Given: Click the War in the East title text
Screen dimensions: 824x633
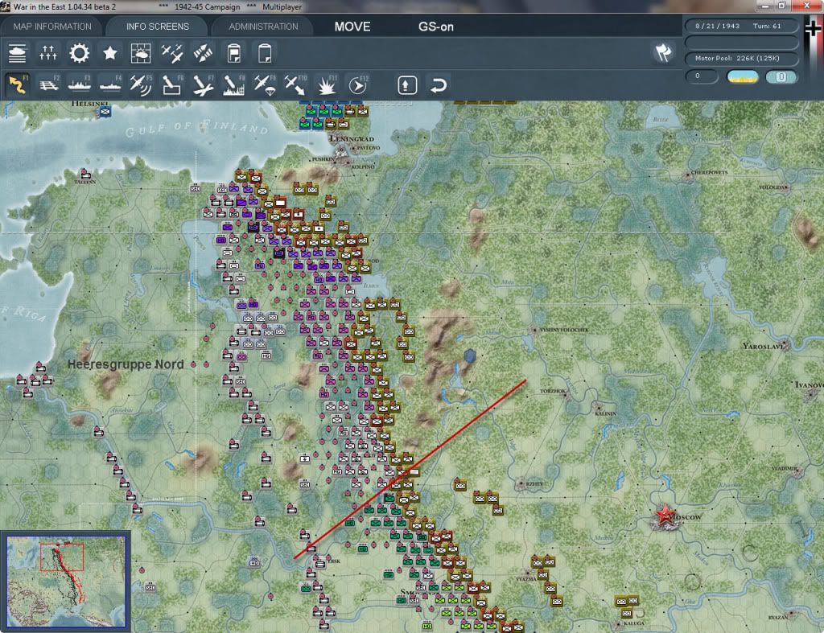Looking at the screenshot, I should click(64, 6).
